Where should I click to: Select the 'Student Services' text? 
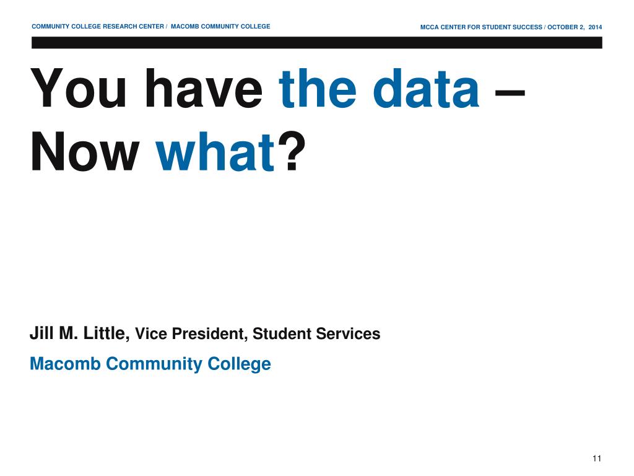click(x=316, y=334)
